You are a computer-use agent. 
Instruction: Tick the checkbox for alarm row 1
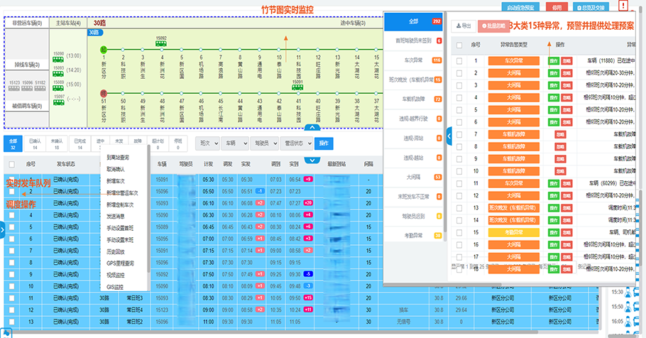[x=459, y=61]
